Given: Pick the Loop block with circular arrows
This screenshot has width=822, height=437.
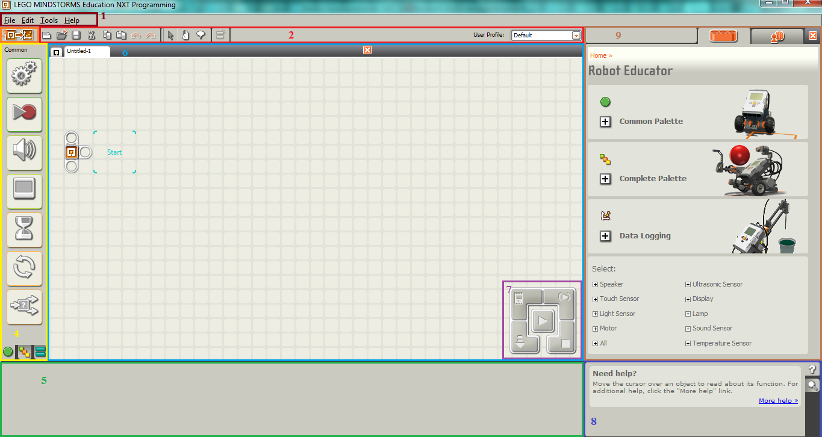Looking at the screenshot, I should [24, 268].
